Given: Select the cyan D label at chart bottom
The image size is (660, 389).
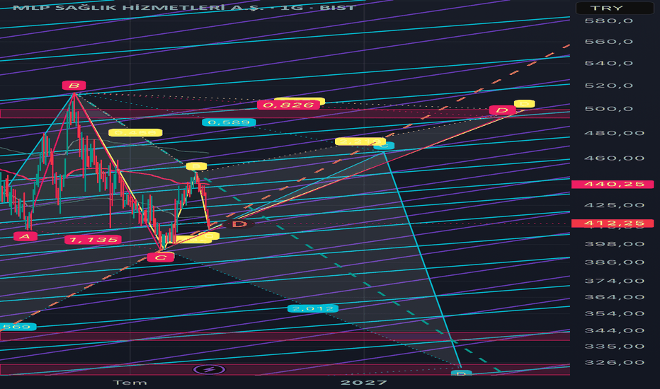Looking at the screenshot, I should (461, 373).
